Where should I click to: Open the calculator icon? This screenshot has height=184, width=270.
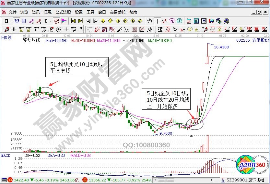pyautogui.click(x=196, y=21)
